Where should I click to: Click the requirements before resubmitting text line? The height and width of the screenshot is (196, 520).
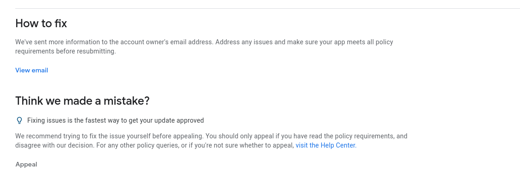[x=65, y=51]
